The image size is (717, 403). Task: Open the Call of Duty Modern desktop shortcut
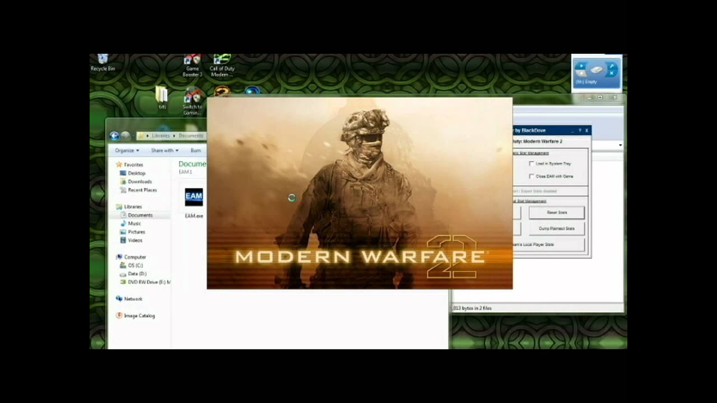(222, 65)
